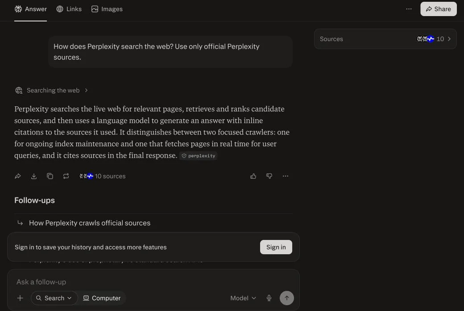This screenshot has height=311, width=464.
Task: Open the top bar three-dot menu
Action: click(409, 9)
